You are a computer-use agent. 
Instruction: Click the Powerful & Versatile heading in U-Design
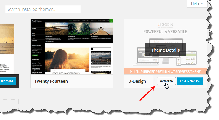165,32
